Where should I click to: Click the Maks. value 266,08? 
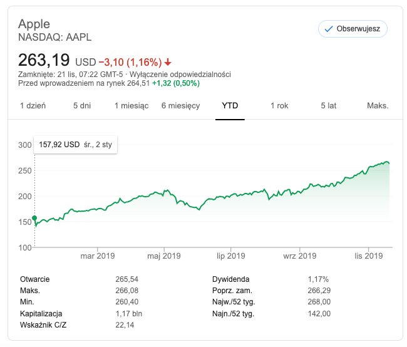click(127, 291)
